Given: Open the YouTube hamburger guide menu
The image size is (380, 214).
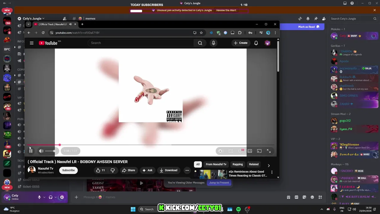Looking at the screenshot, I should pos(31,43).
